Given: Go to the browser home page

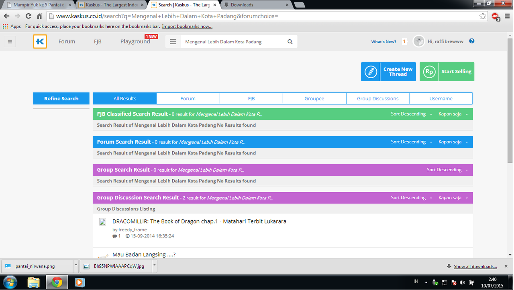Looking at the screenshot, I should 39,16.
